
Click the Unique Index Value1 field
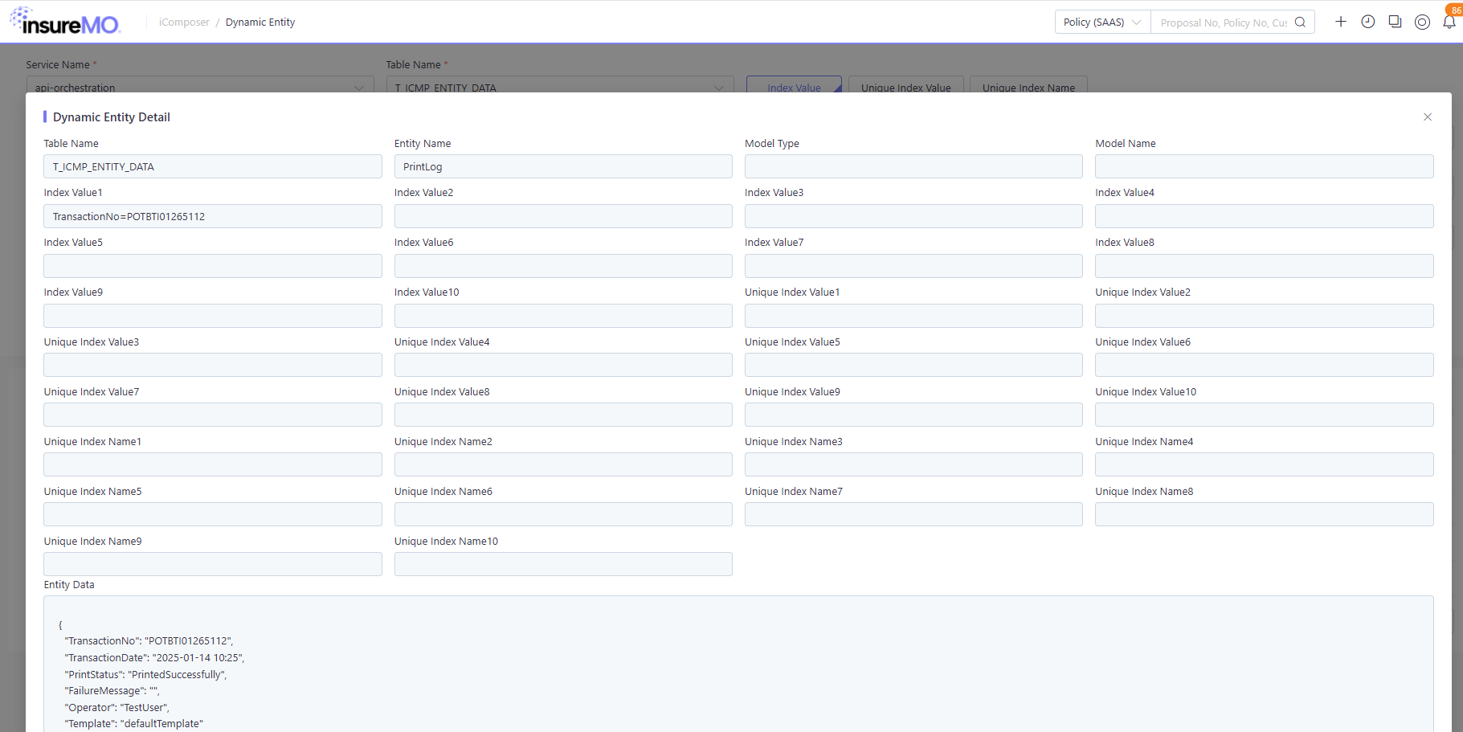point(913,316)
